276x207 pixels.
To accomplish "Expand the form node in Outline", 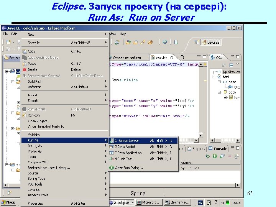I will click(225, 97).
